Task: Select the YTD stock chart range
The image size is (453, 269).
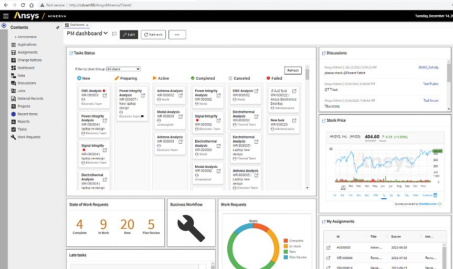Action: 375,196
